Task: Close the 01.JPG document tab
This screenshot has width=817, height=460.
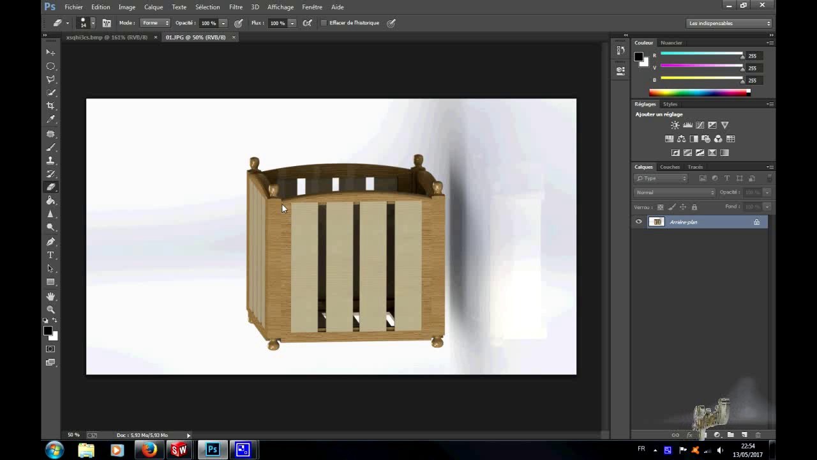Action: tap(234, 38)
